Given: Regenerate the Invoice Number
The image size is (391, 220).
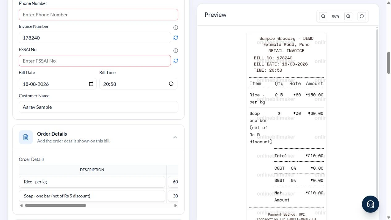Looking at the screenshot, I should point(176,38).
